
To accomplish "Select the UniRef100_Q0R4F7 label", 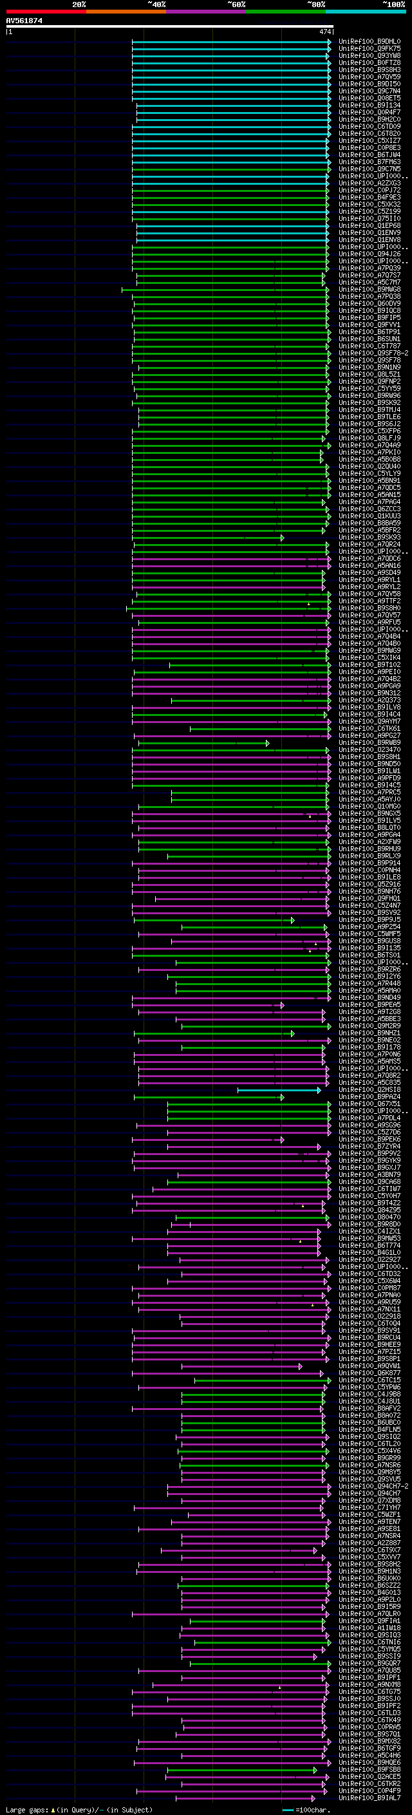I will (x=369, y=112).
